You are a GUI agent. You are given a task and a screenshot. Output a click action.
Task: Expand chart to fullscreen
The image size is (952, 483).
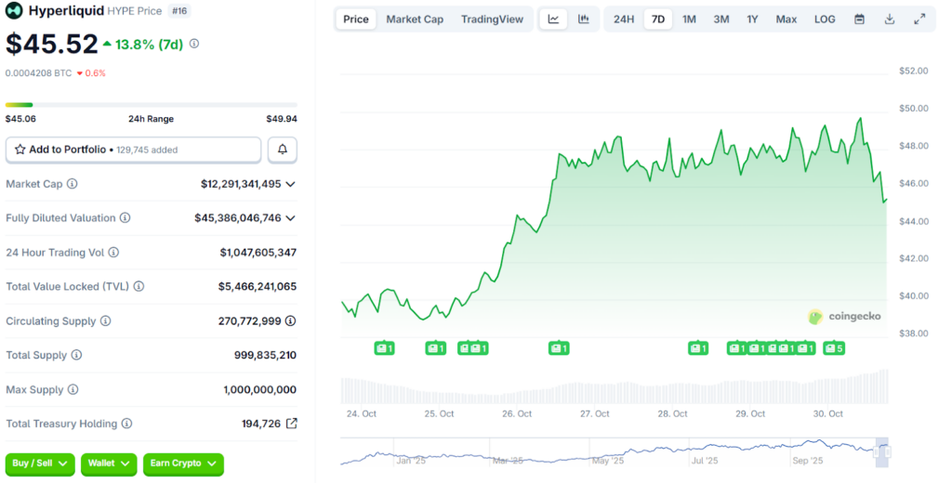[x=919, y=20]
